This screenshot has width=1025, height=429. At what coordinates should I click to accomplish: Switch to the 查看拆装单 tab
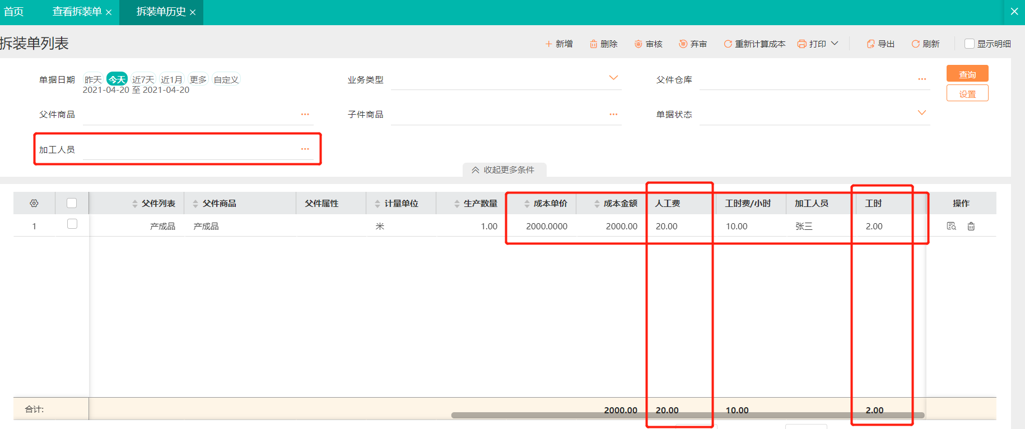pos(77,12)
